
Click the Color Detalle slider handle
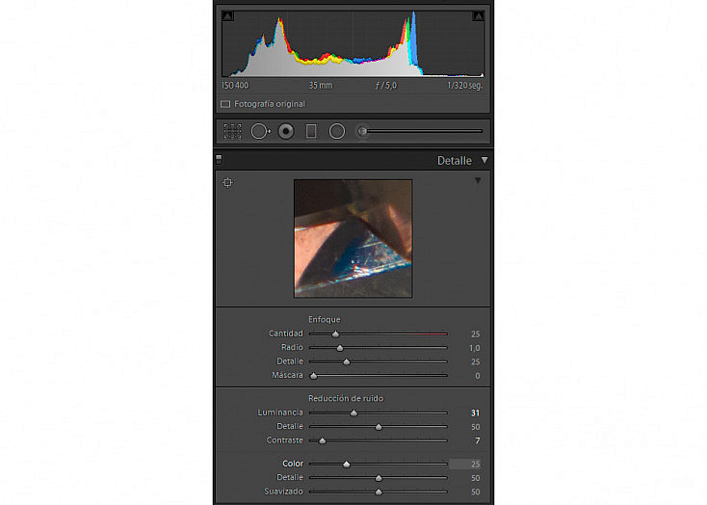(379, 478)
